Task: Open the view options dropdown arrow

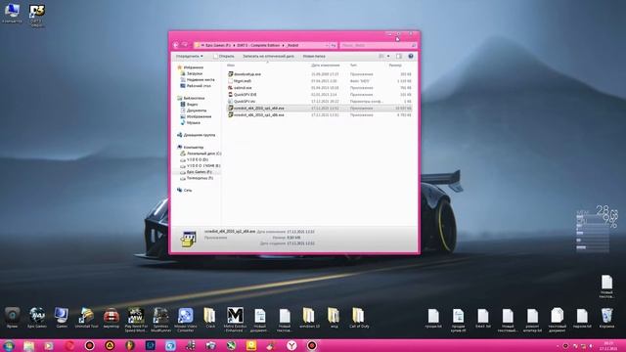Action: pos(388,57)
